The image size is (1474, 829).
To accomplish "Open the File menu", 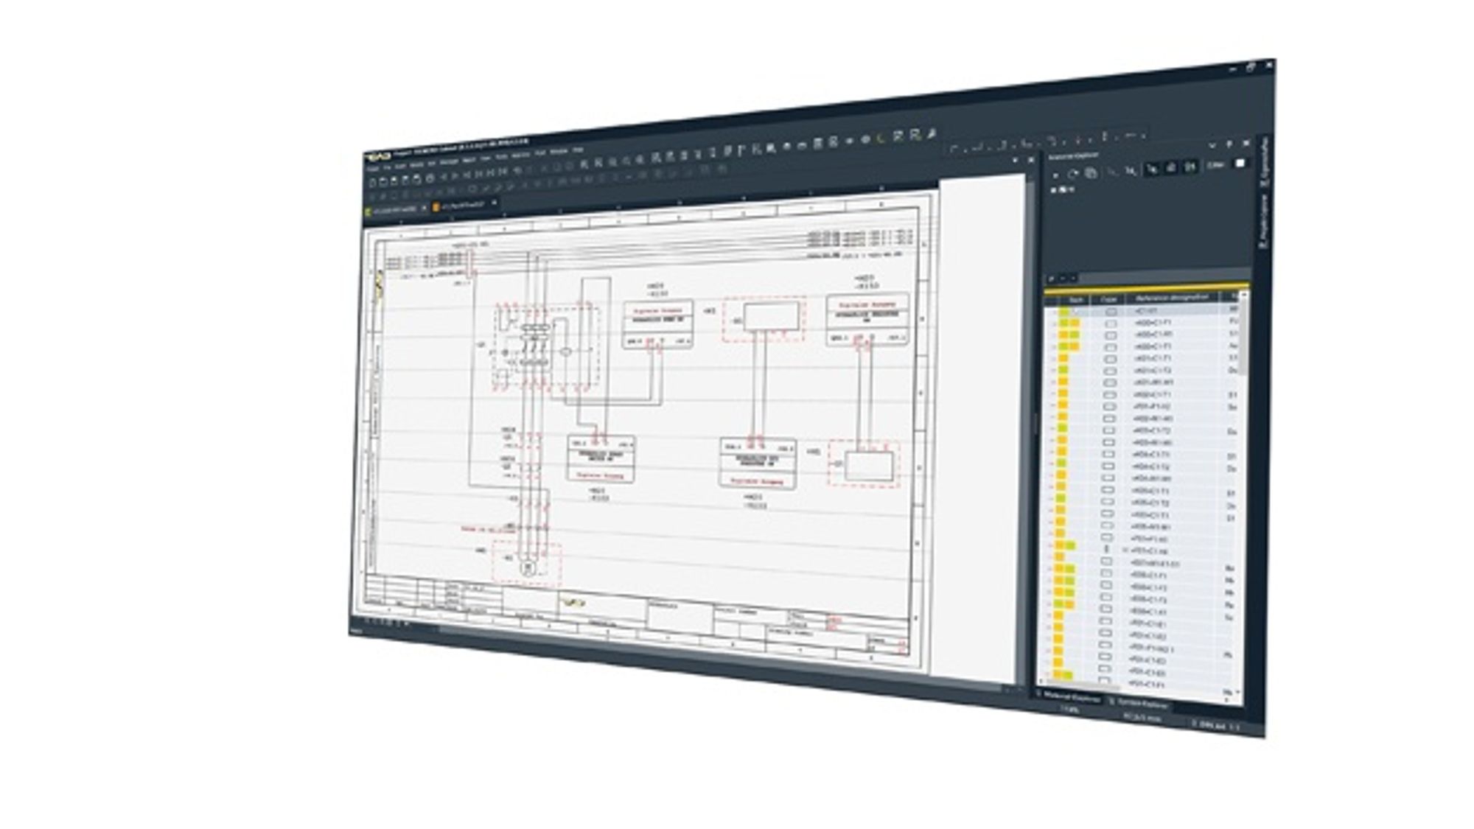I will 387,167.
